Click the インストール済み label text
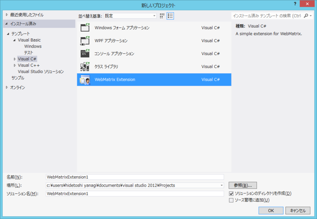 tap(23, 24)
